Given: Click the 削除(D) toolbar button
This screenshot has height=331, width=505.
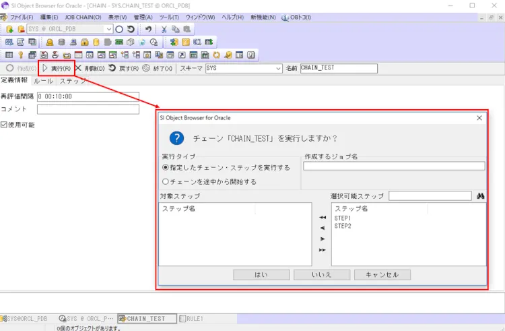Looking at the screenshot, I should click(x=90, y=68).
